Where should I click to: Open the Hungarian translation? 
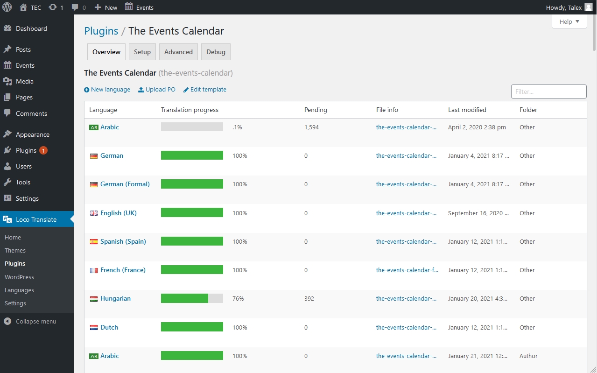click(115, 299)
